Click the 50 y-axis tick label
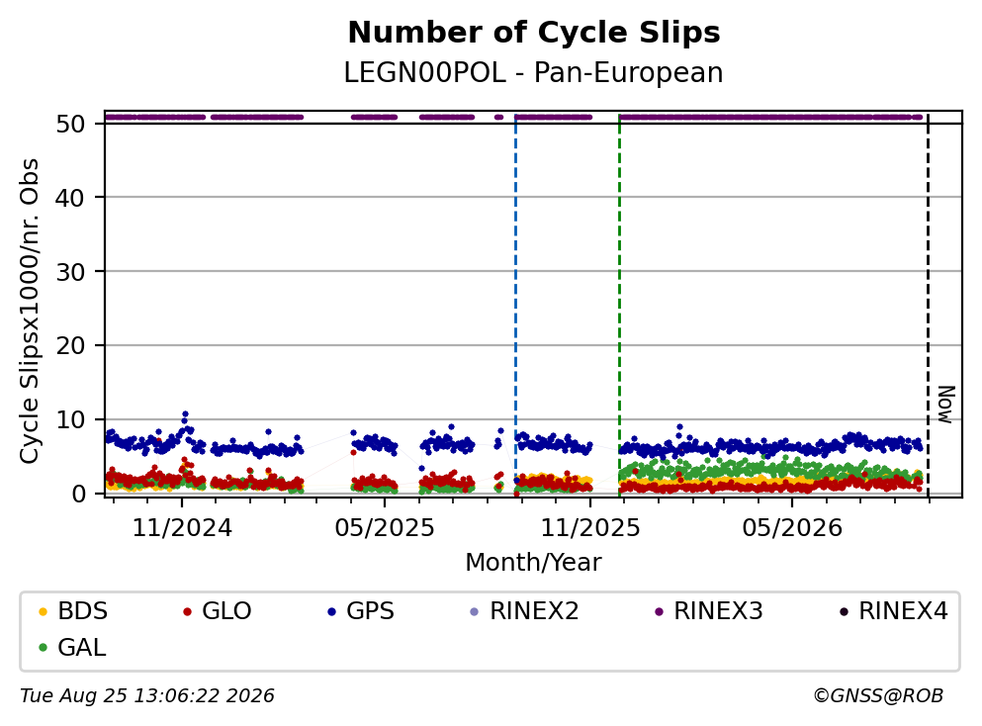982x726 pixels. point(70,124)
